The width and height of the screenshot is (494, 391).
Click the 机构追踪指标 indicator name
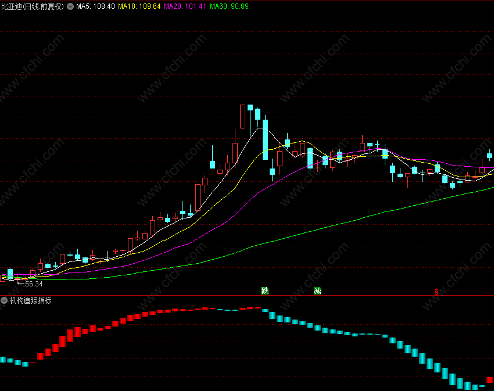31,300
